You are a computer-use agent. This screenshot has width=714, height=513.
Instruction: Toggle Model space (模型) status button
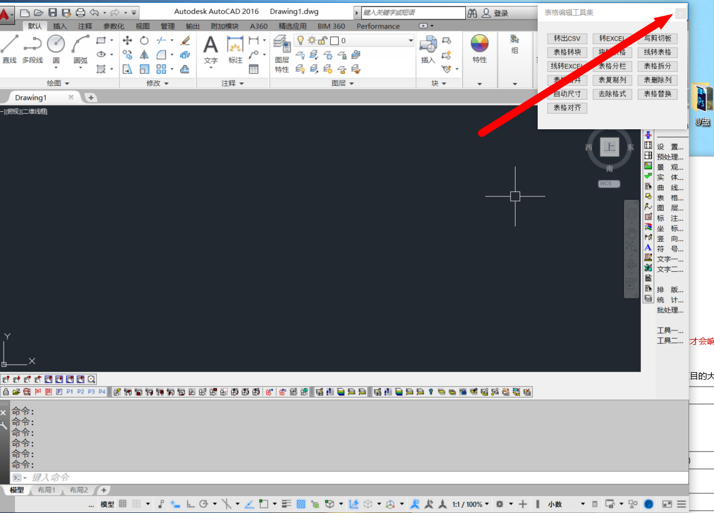tap(107, 504)
